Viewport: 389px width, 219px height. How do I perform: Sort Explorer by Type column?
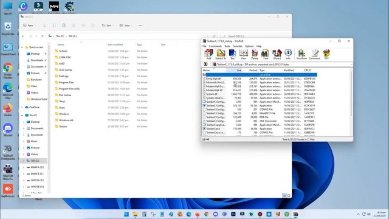tap(139, 44)
